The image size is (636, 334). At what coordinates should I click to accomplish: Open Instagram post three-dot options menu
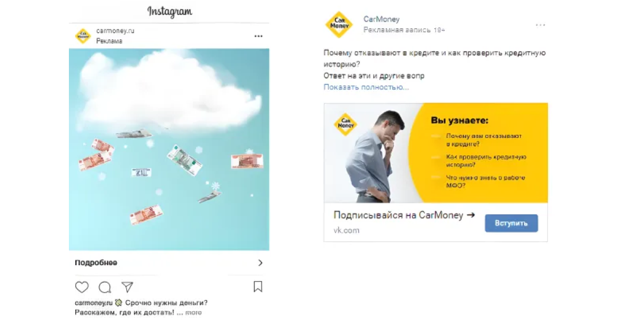259,37
